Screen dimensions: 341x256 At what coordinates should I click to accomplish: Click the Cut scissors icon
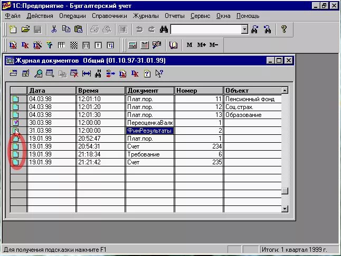[x=54, y=29]
